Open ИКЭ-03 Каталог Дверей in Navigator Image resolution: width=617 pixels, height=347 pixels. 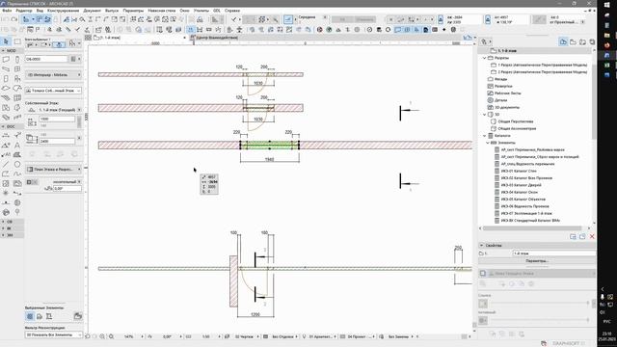(x=521, y=185)
